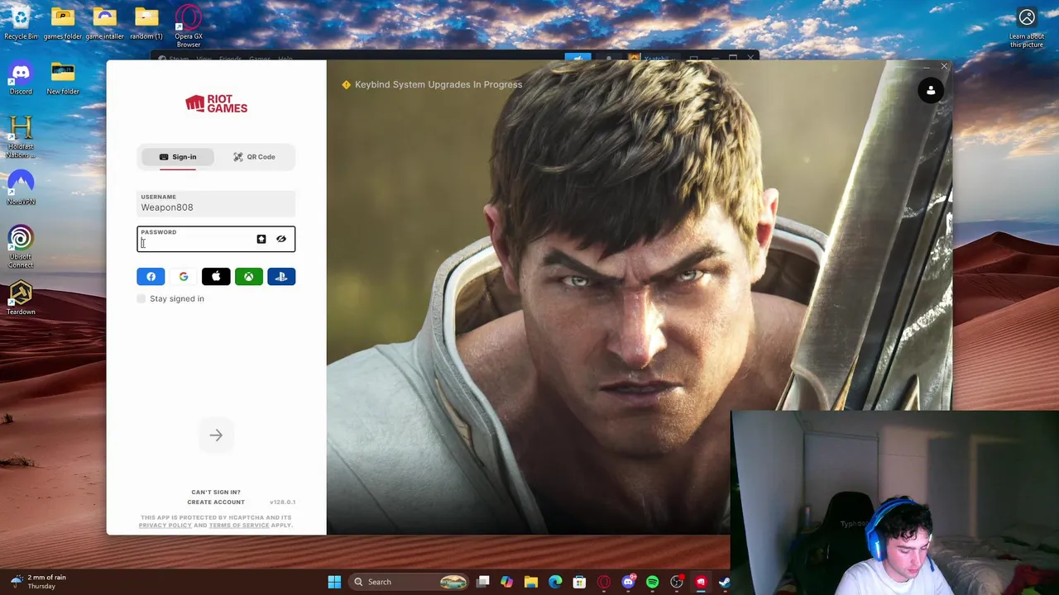
Task: Select the New folder desktop icon
Action: (63, 79)
